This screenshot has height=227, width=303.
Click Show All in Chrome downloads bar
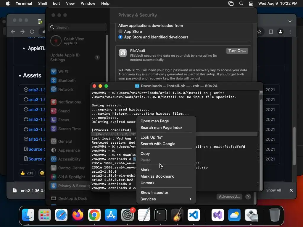pos(273,190)
